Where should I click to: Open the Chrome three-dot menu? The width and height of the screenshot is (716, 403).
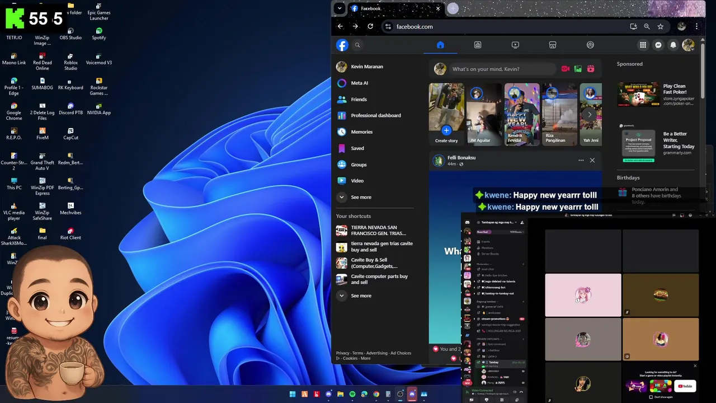[x=696, y=26]
